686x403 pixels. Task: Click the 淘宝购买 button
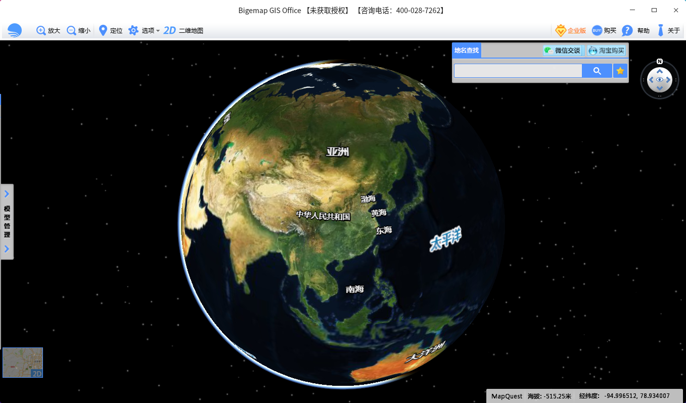pyautogui.click(x=607, y=51)
